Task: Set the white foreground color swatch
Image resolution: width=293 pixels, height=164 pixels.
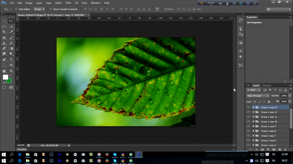Action: click(5, 77)
